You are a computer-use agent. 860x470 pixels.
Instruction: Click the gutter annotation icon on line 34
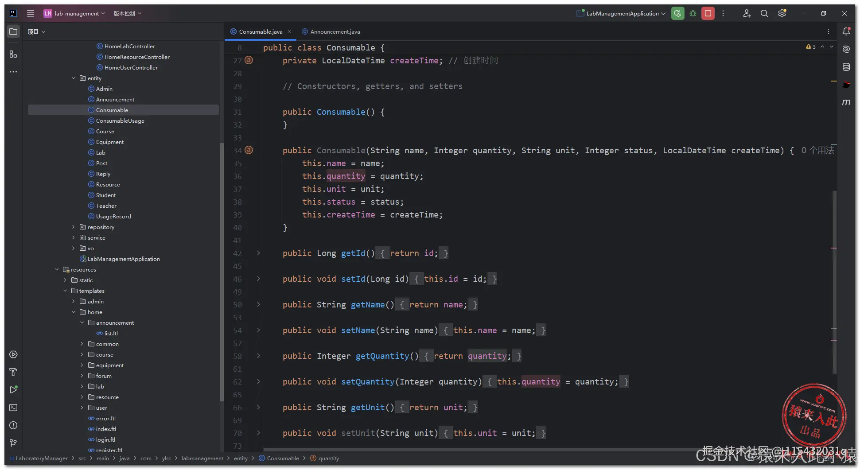[249, 150]
